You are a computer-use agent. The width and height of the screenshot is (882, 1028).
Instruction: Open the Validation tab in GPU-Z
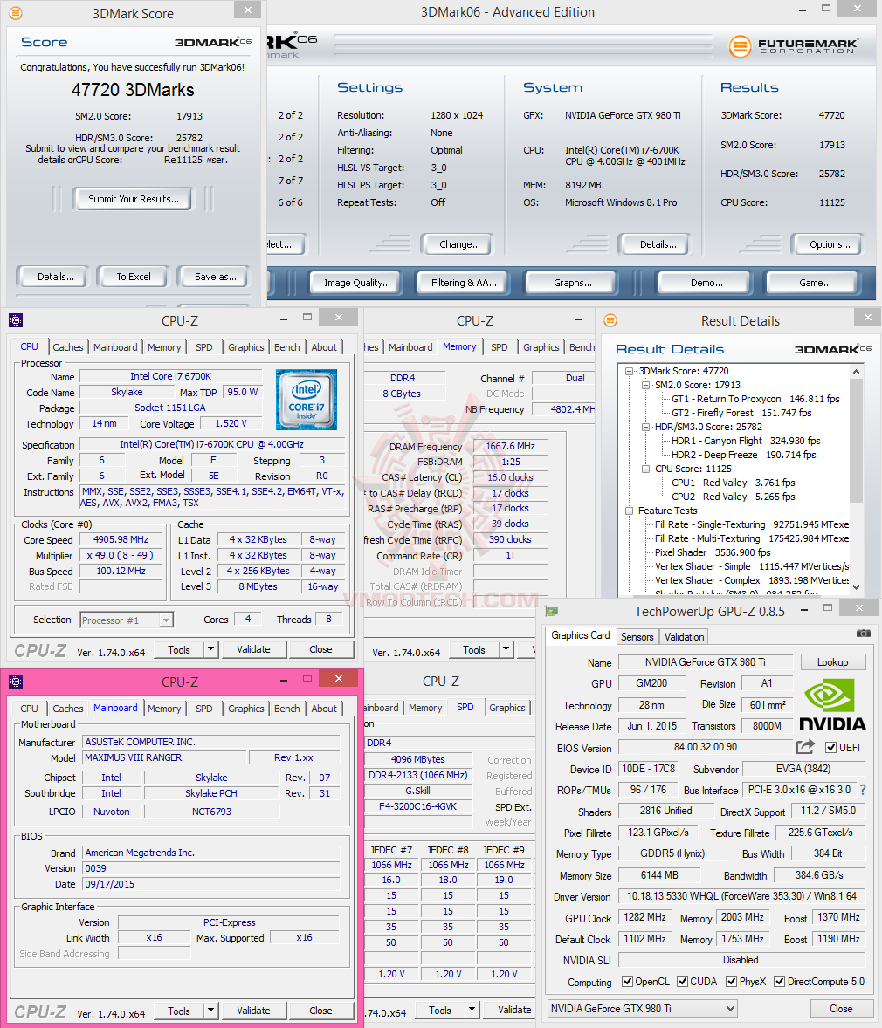(x=685, y=636)
